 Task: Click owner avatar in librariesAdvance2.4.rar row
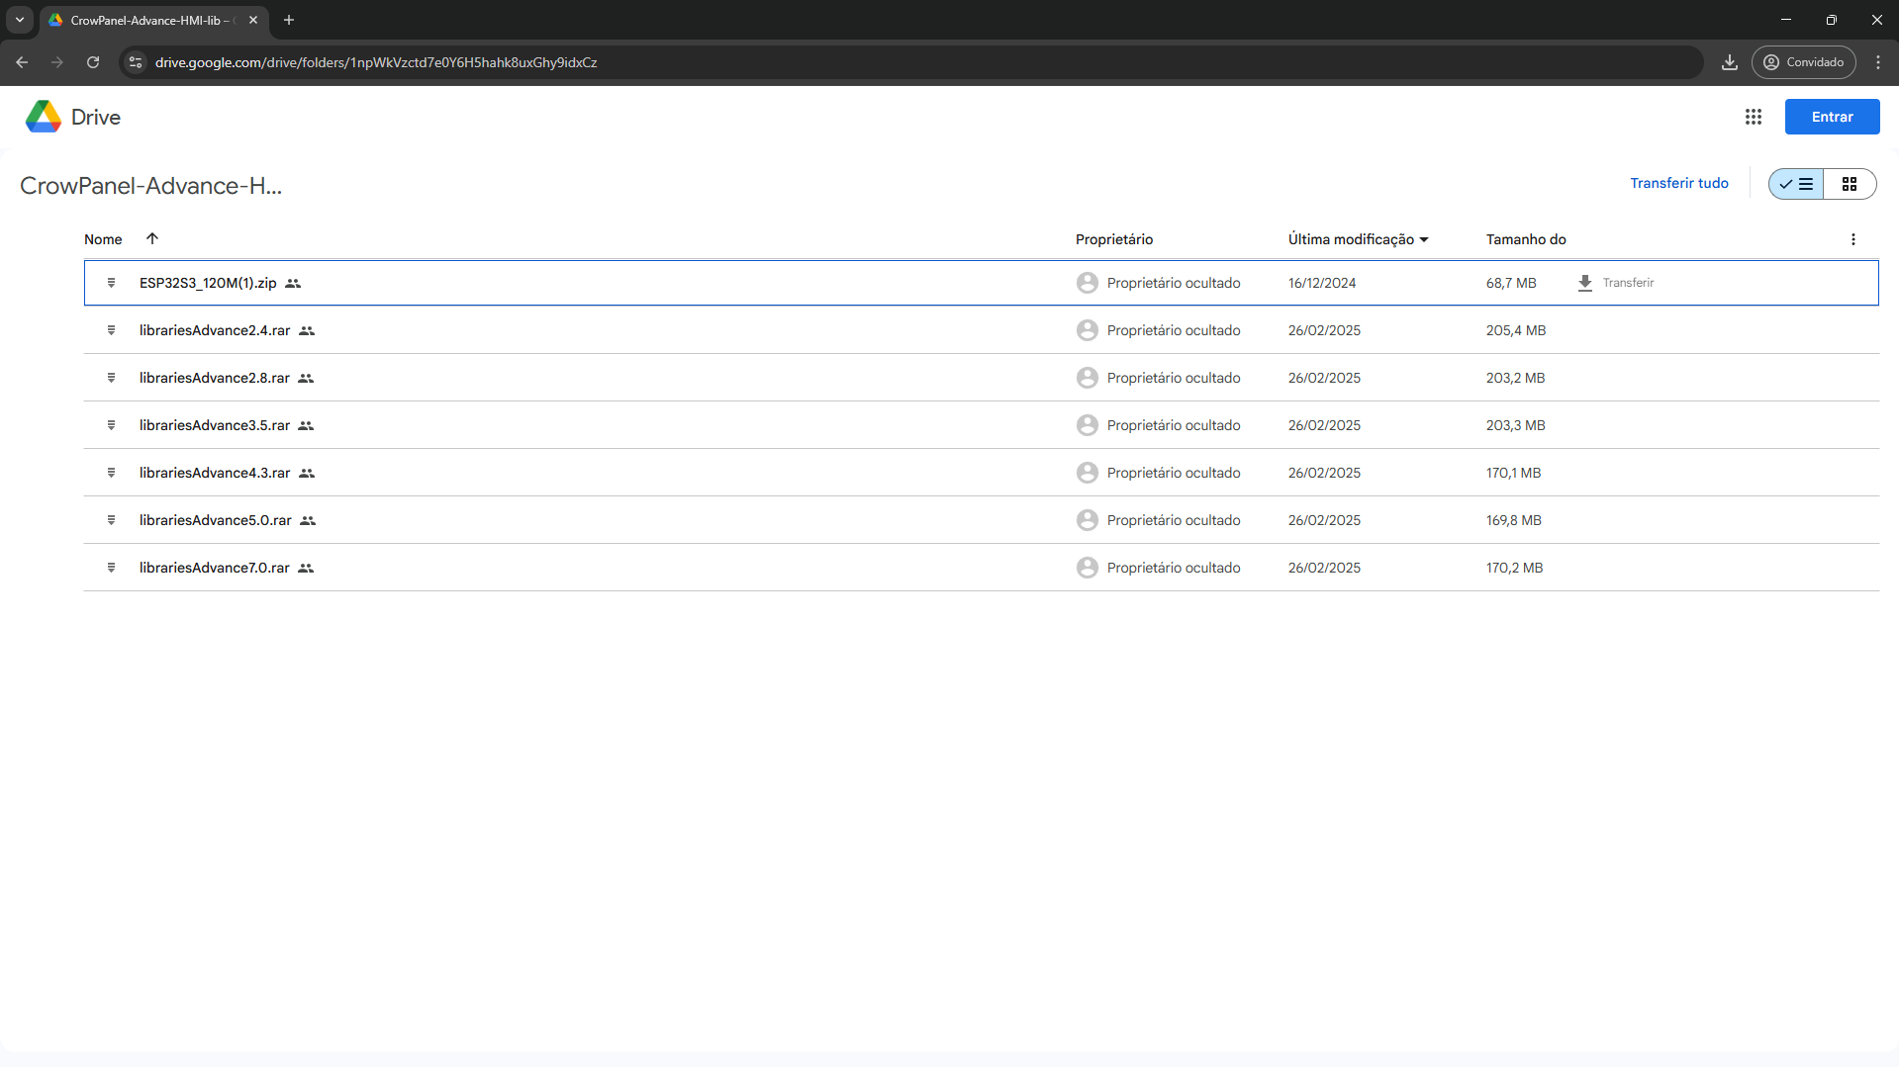tap(1087, 330)
